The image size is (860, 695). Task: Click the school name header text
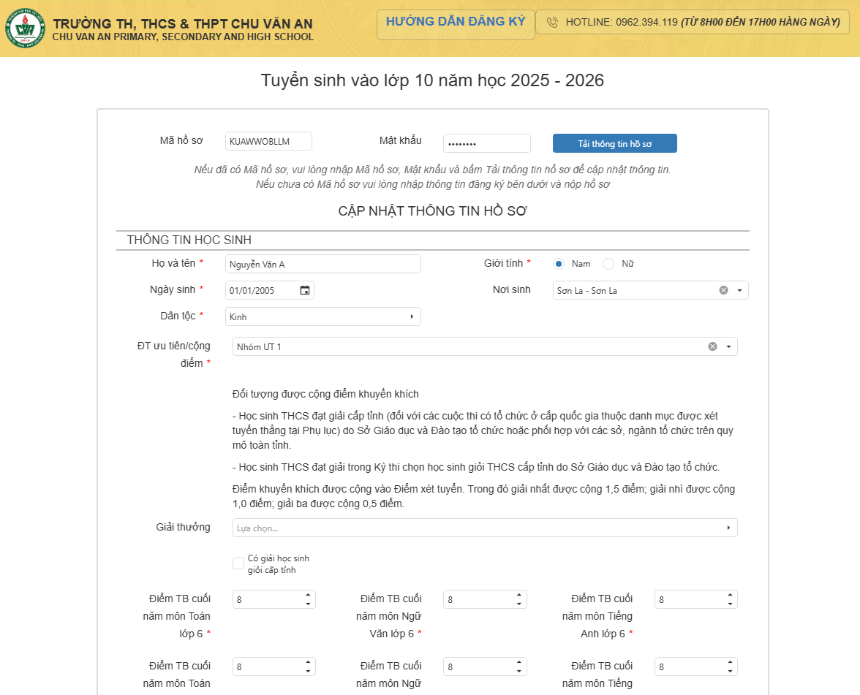click(183, 29)
